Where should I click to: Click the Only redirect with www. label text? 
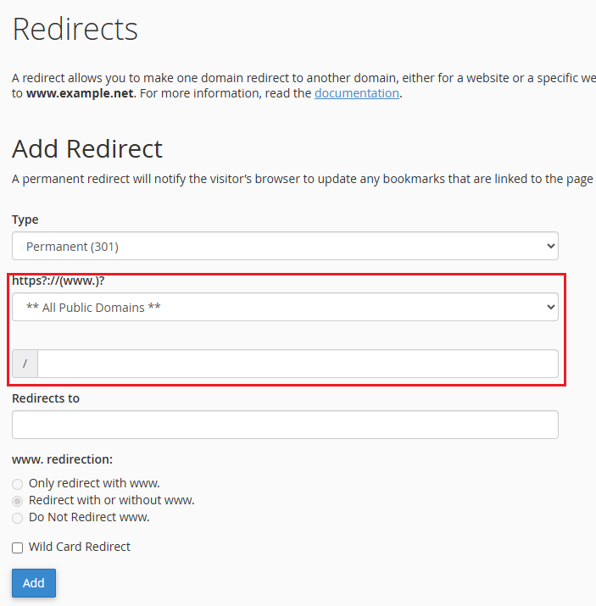(x=94, y=483)
